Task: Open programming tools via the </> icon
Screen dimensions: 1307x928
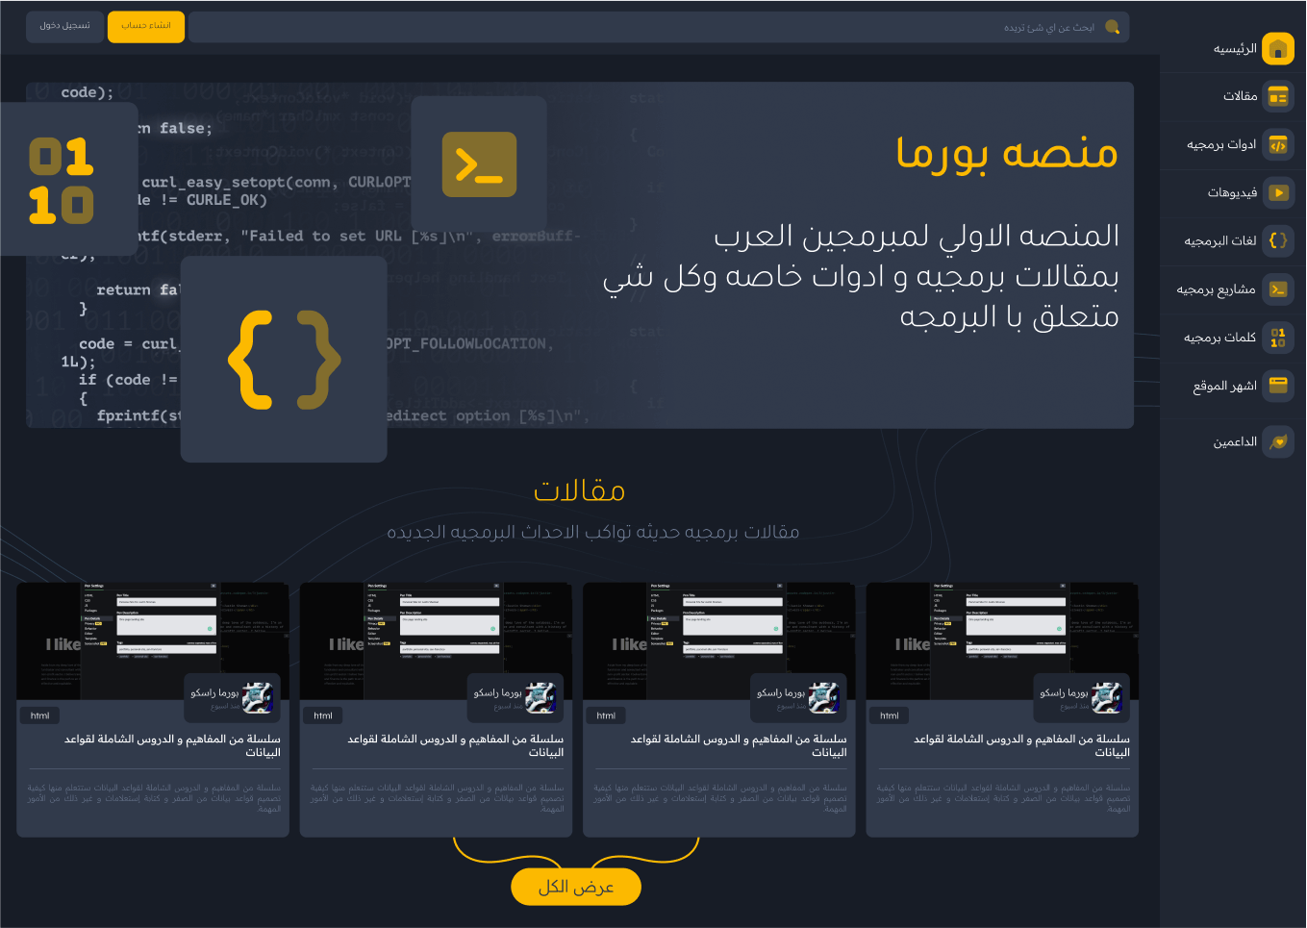Action: click(1278, 145)
